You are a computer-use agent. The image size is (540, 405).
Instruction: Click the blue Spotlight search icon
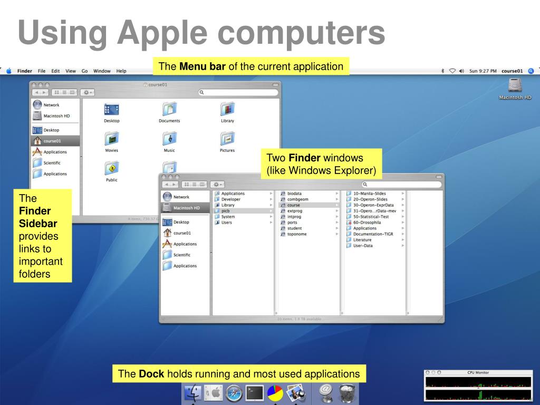pos(531,71)
